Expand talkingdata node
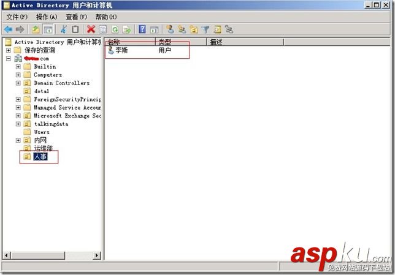Image resolution: width=395 pixels, height=275 pixels. 18,124
